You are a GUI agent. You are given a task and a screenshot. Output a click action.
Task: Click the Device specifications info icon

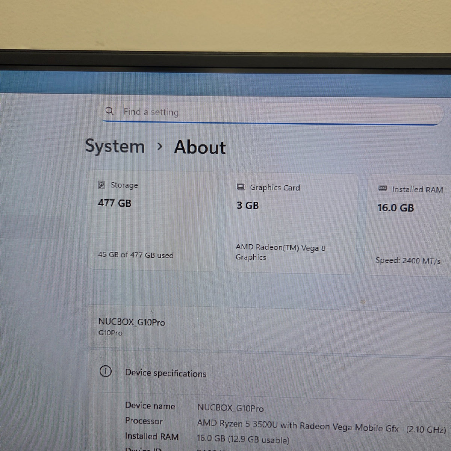tap(106, 372)
